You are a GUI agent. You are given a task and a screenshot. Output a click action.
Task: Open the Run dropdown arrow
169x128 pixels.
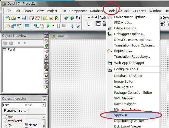pos(53,26)
